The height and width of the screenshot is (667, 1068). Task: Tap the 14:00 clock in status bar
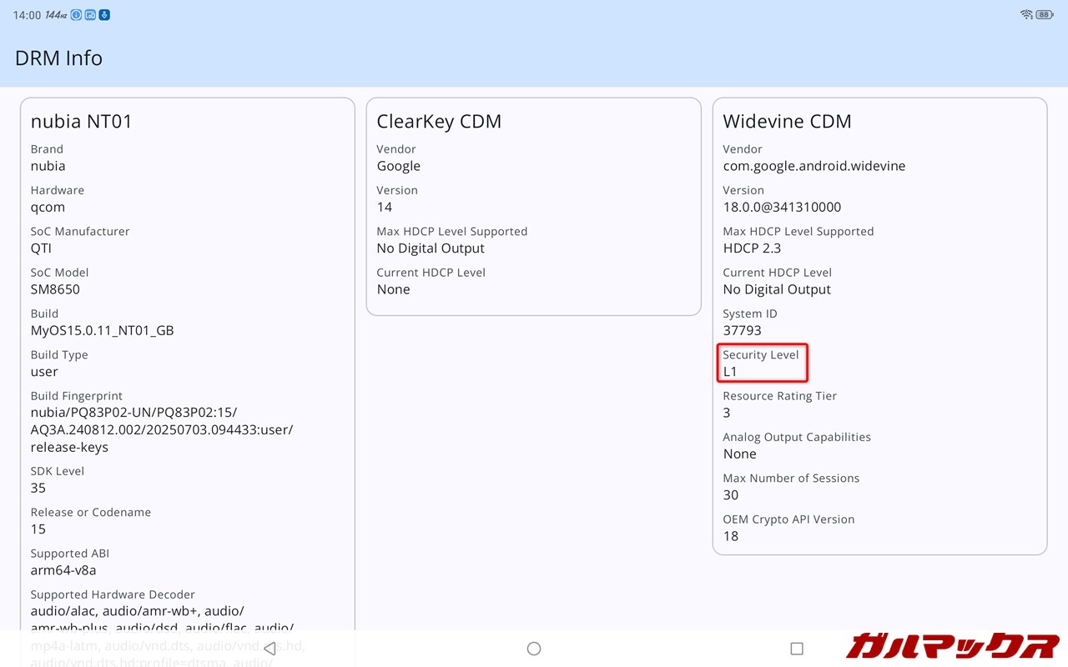tap(27, 15)
